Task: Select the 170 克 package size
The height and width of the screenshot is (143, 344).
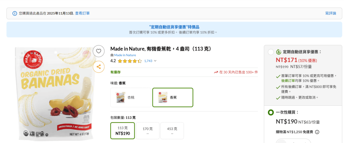Action: [x=147, y=131]
